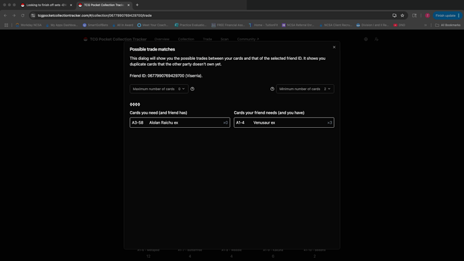Open the Meet Your Coach bookmark

[x=153, y=25]
